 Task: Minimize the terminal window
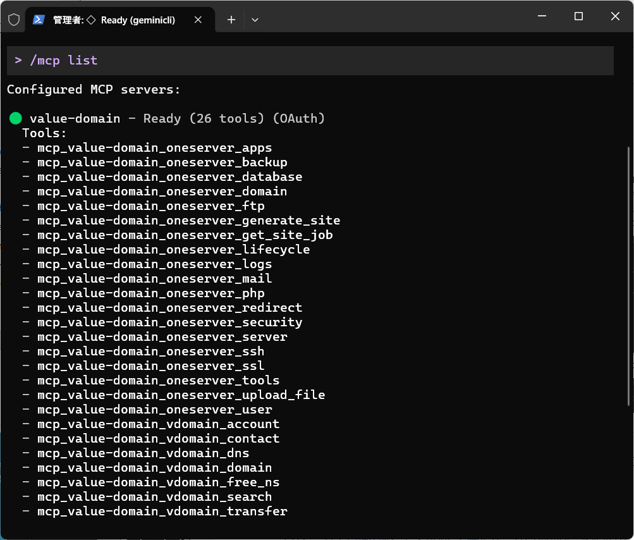(542, 16)
